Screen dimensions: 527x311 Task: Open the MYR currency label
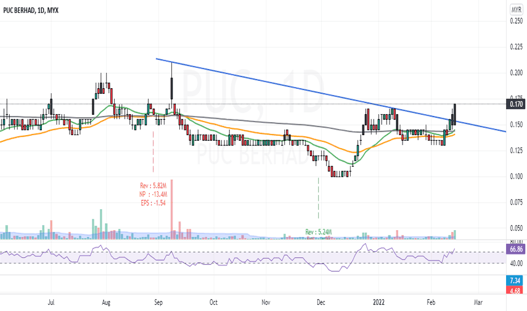point(516,10)
